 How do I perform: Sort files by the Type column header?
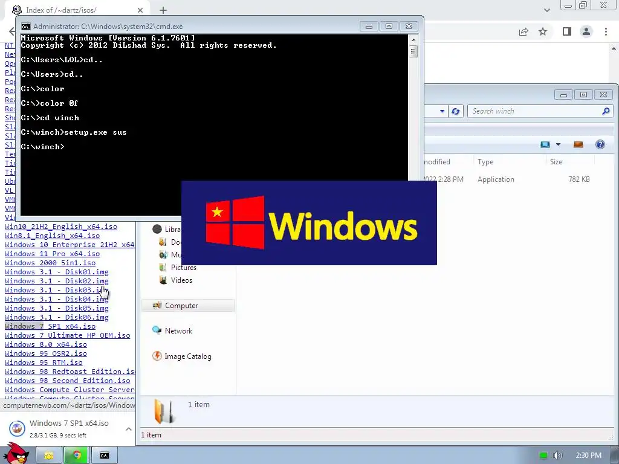(485, 162)
